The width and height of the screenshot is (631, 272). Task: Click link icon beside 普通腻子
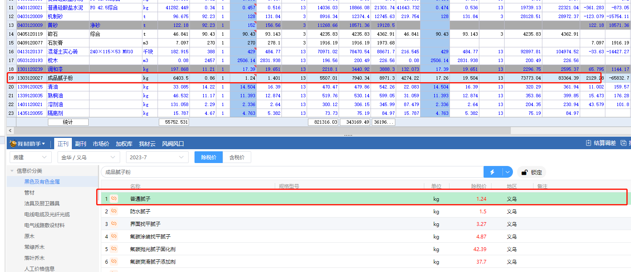pos(114,199)
